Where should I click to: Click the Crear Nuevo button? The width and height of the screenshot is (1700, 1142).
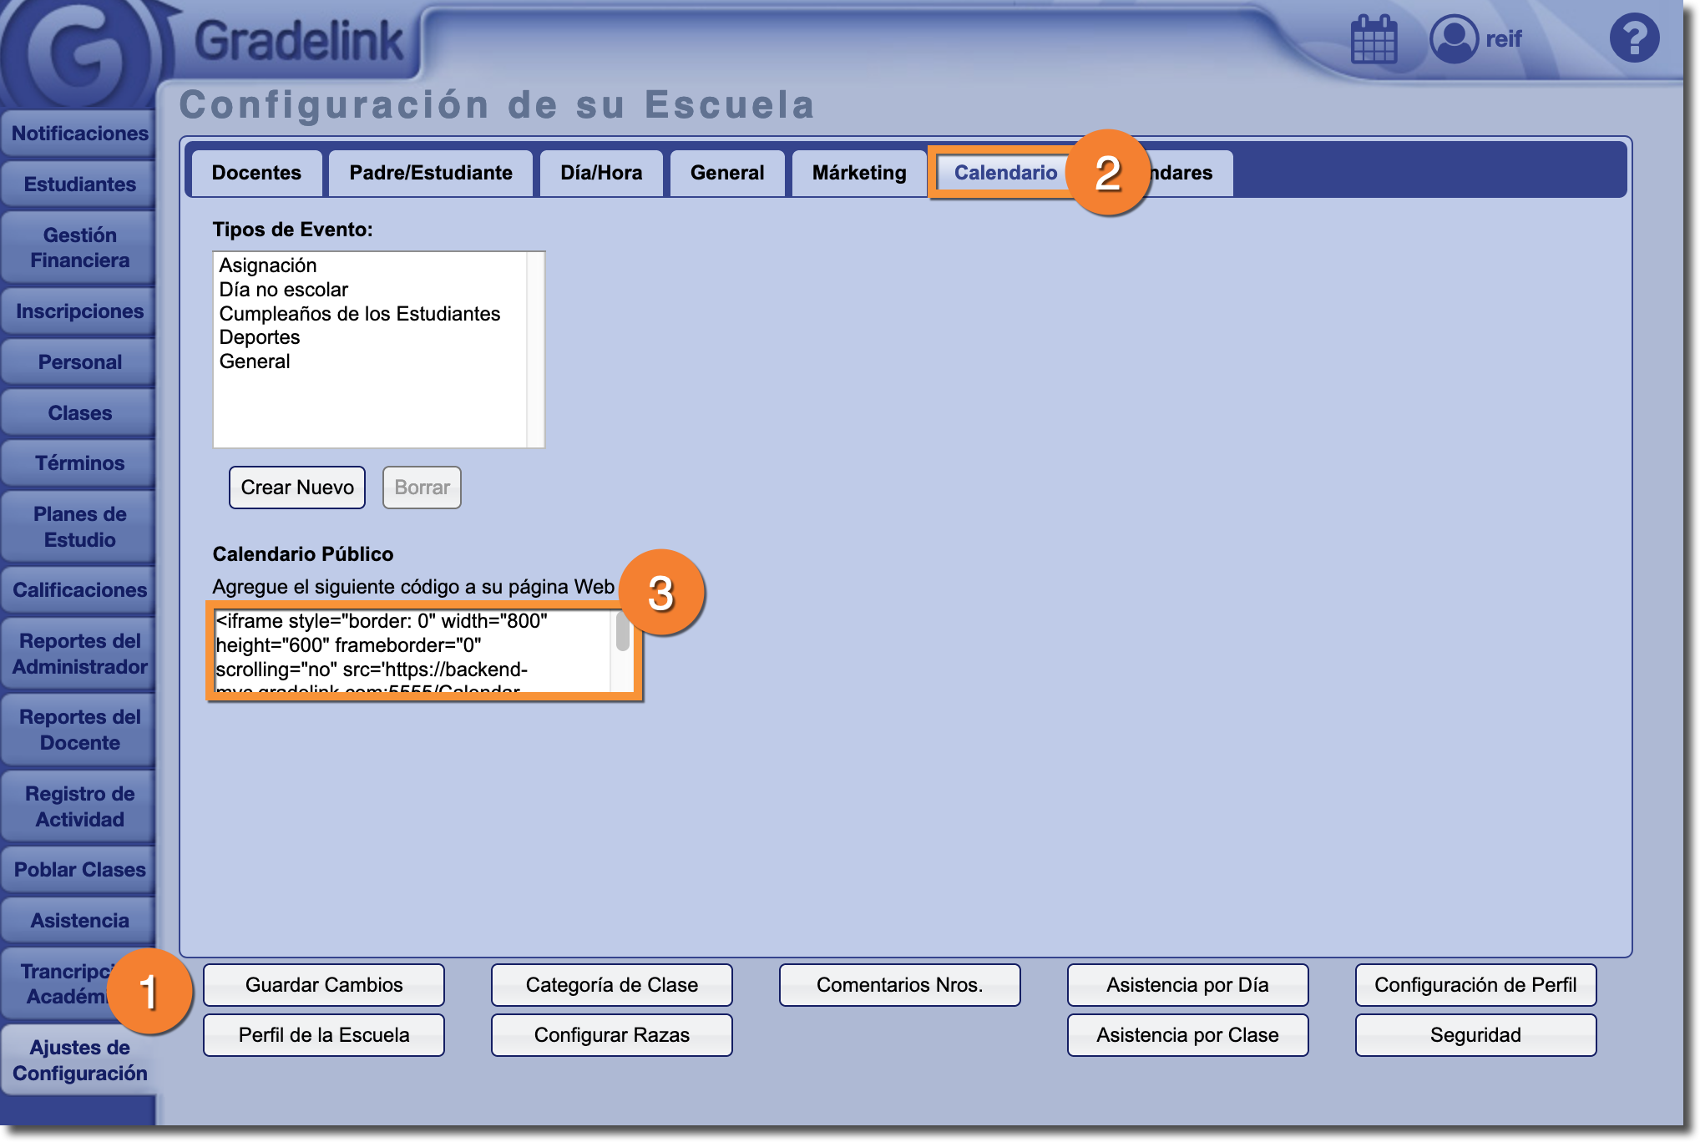click(x=297, y=488)
